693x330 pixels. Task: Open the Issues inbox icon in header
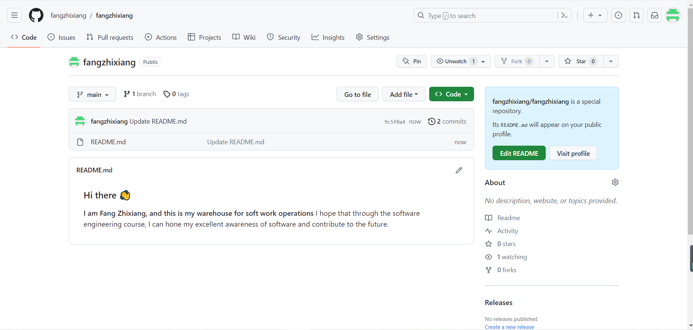pyautogui.click(x=618, y=15)
